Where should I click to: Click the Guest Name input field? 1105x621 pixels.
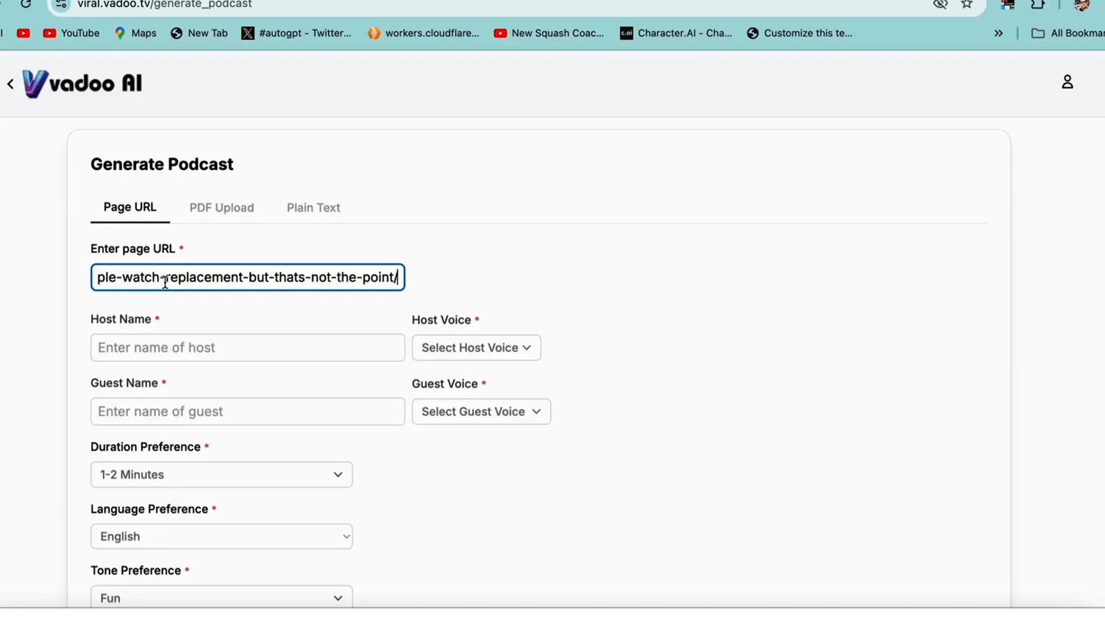(247, 410)
